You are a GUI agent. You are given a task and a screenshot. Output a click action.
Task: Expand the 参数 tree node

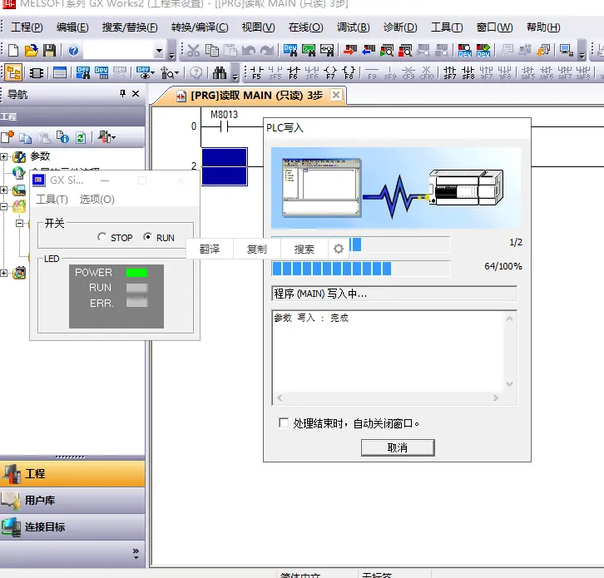(x=4, y=156)
